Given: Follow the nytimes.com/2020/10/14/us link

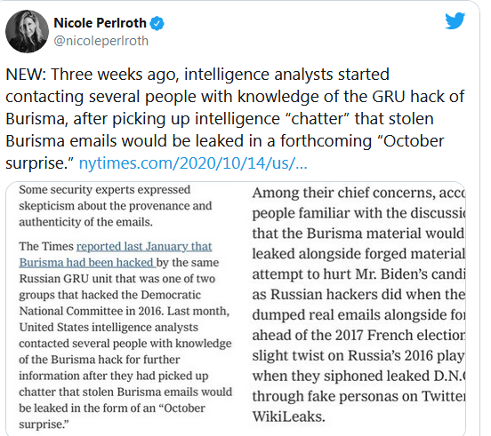Looking at the screenshot, I should [193, 163].
